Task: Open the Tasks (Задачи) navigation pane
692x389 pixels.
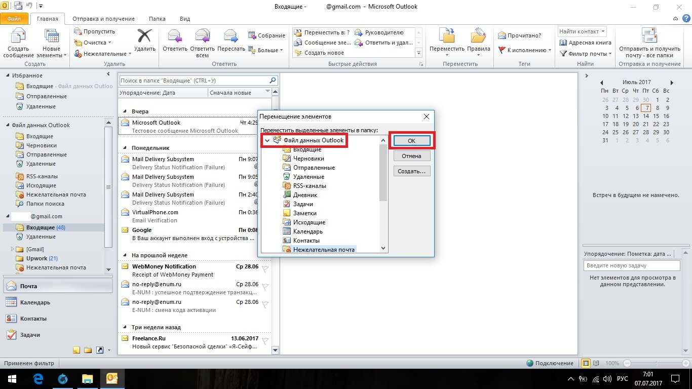Action: tap(57, 335)
